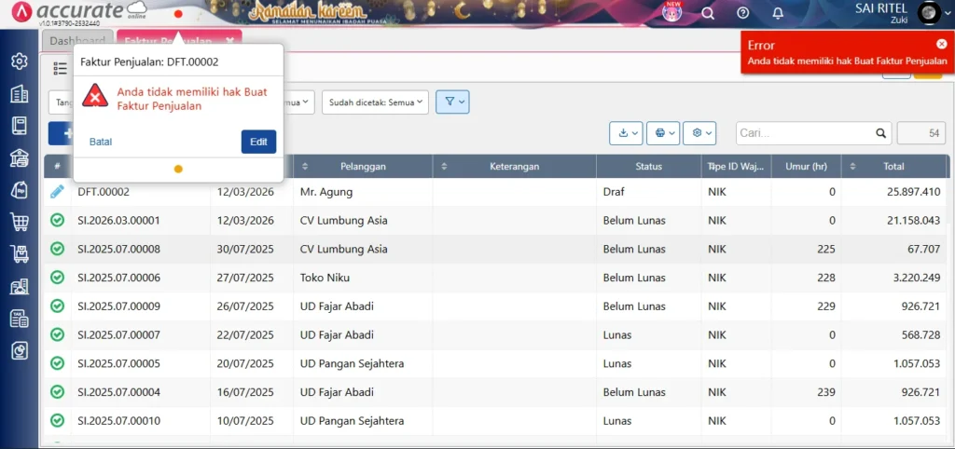Click Batal in the popup

[x=101, y=142]
